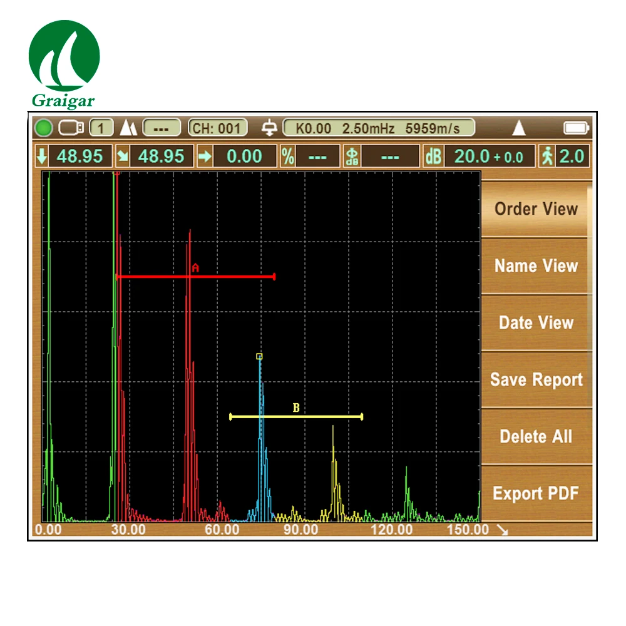Select gate B yellow line

296,417
